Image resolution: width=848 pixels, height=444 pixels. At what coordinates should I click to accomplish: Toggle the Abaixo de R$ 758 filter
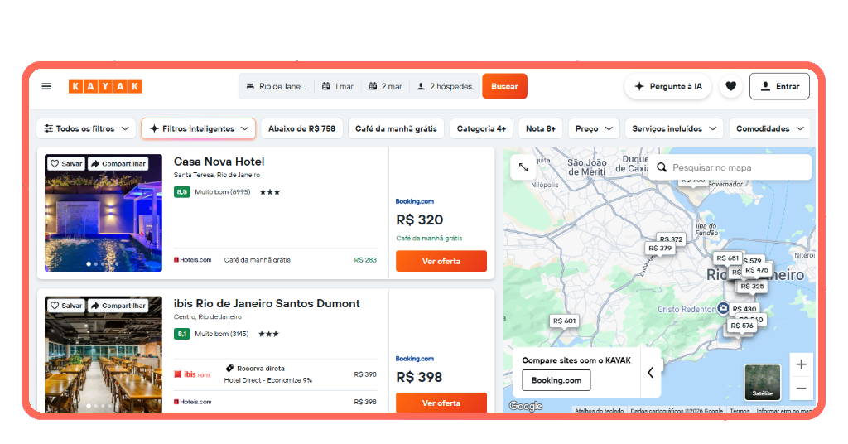click(x=301, y=128)
